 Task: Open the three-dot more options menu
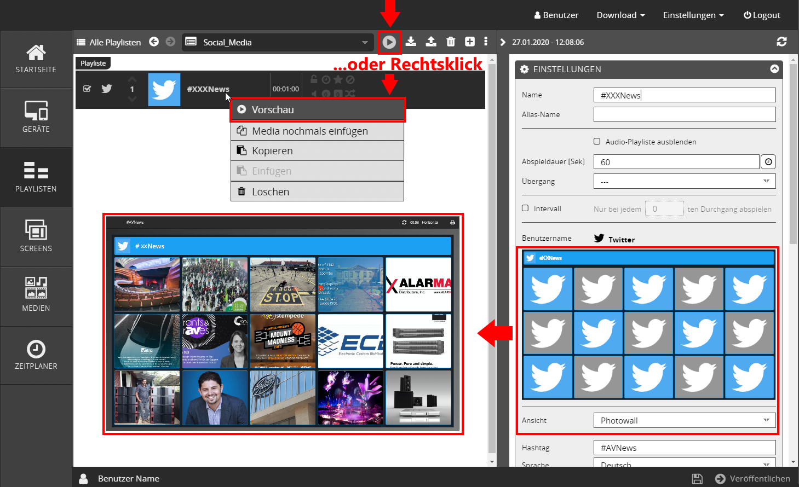point(486,42)
